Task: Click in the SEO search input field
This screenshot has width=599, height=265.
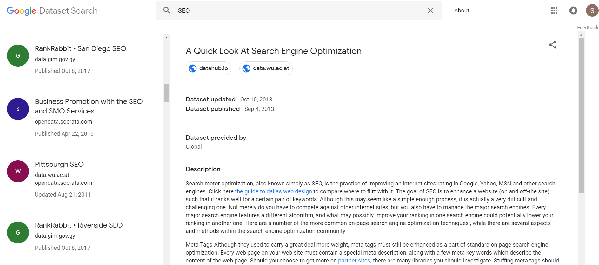Action: [x=298, y=10]
